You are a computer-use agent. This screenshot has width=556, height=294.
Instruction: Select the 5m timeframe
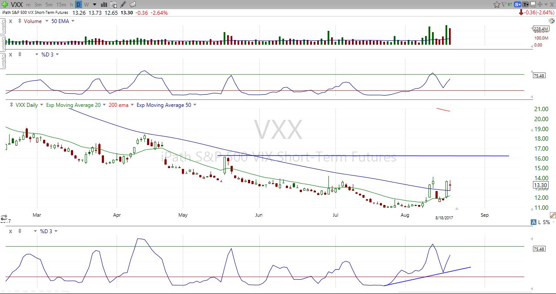tap(49, 5)
